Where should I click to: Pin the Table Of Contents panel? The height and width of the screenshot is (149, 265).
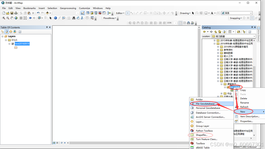47,27
